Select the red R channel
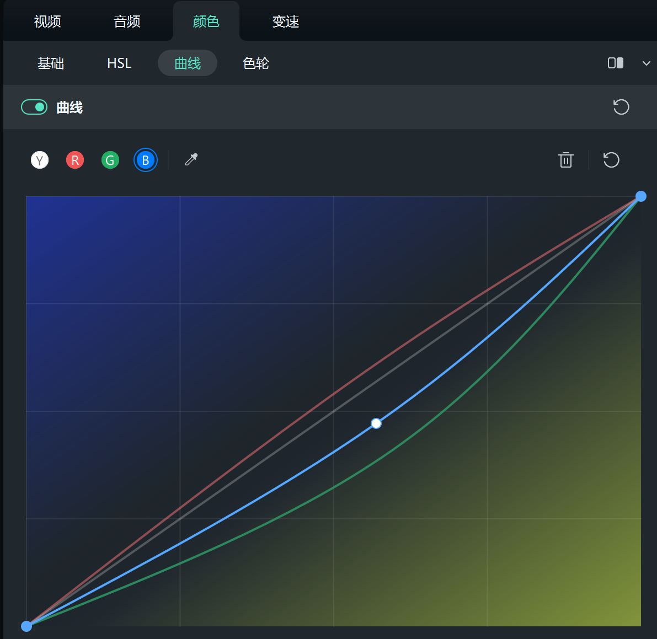This screenshot has width=657, height=639. point(75,160)
